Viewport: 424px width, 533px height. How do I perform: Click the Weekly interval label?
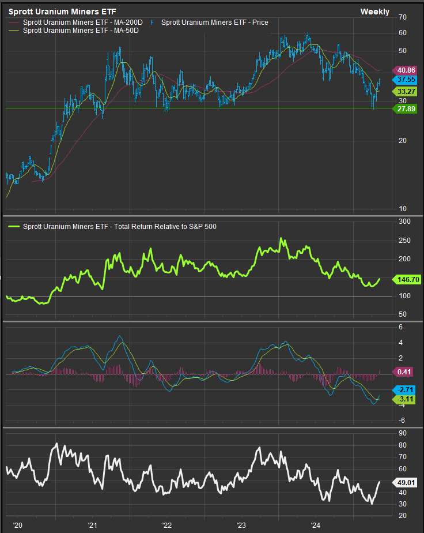click(375, 12)
